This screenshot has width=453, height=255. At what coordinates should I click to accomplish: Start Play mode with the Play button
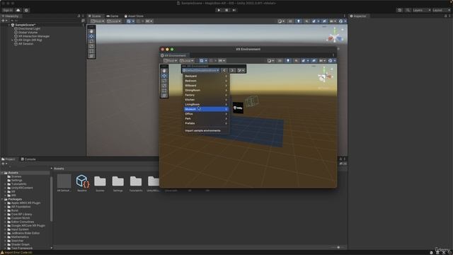click(219, 10)
